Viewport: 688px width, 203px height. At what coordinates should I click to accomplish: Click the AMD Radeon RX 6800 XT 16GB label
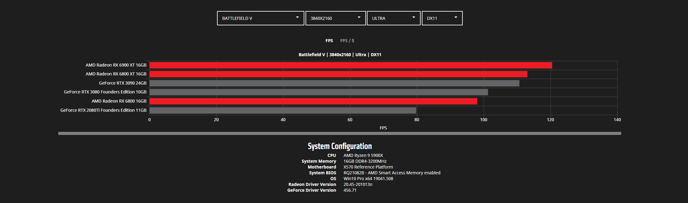(x=116, y=74)
